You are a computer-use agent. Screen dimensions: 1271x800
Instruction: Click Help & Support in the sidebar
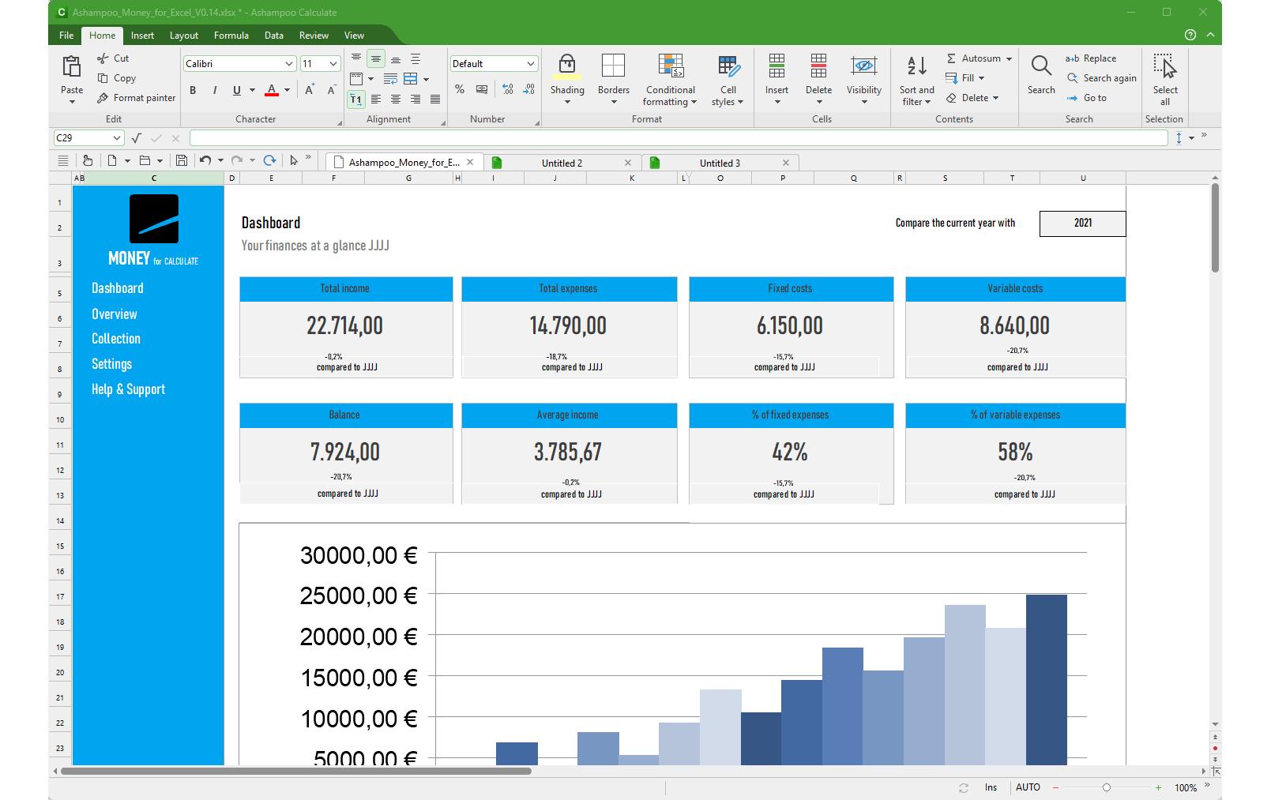pyautogui.click(x=128, y=389)
